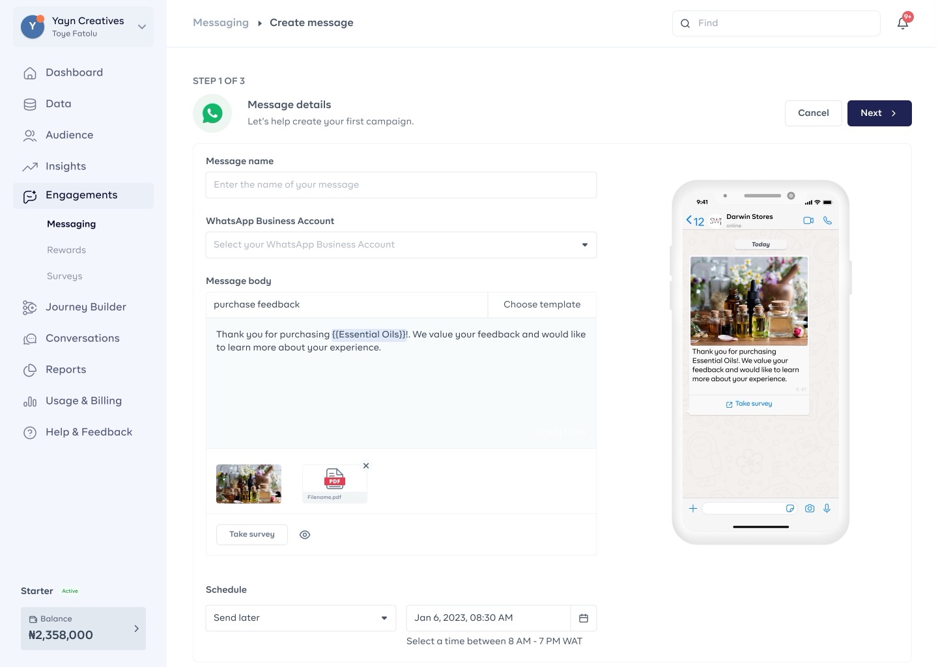Click the Next button

point(879,113)
